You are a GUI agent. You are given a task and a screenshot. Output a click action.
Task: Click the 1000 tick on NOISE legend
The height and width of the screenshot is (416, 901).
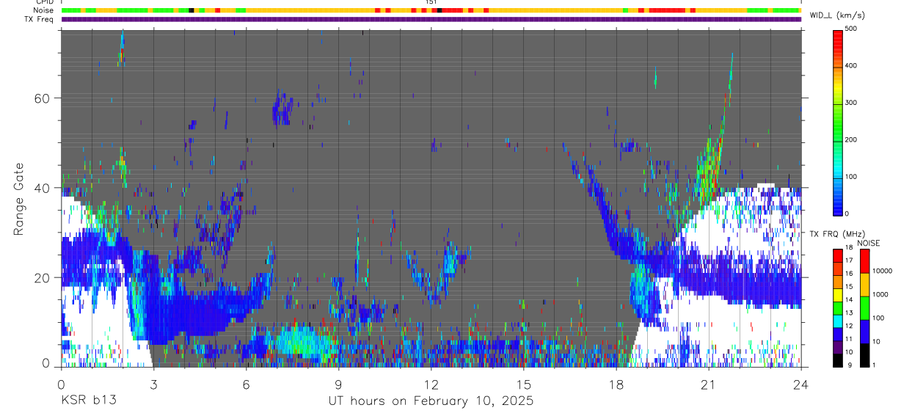point(879,295)
